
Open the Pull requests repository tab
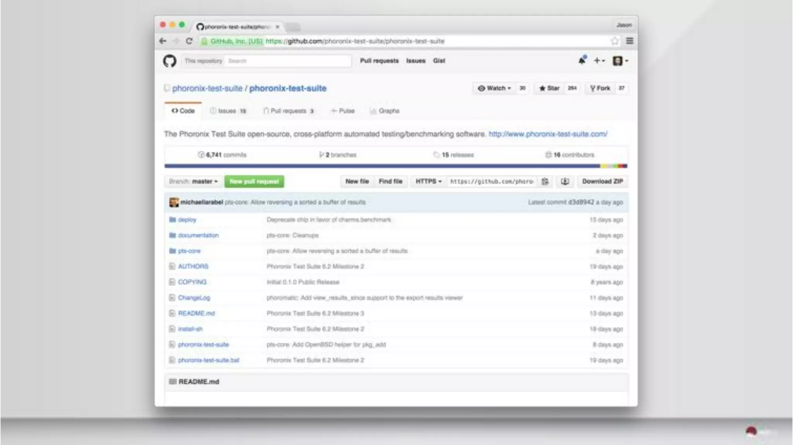click(288, 111)
